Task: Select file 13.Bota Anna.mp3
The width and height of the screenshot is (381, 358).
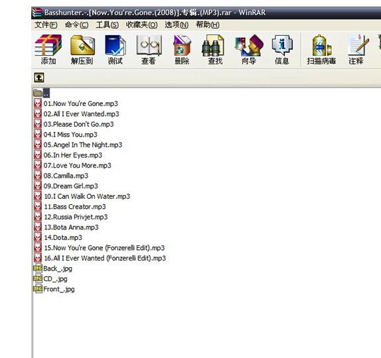Action: click(x=66, y=227)
